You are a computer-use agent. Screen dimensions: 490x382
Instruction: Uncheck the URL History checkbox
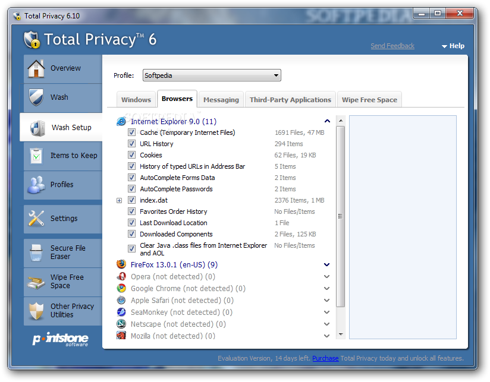pyautogui.click(x=131, y=144)
